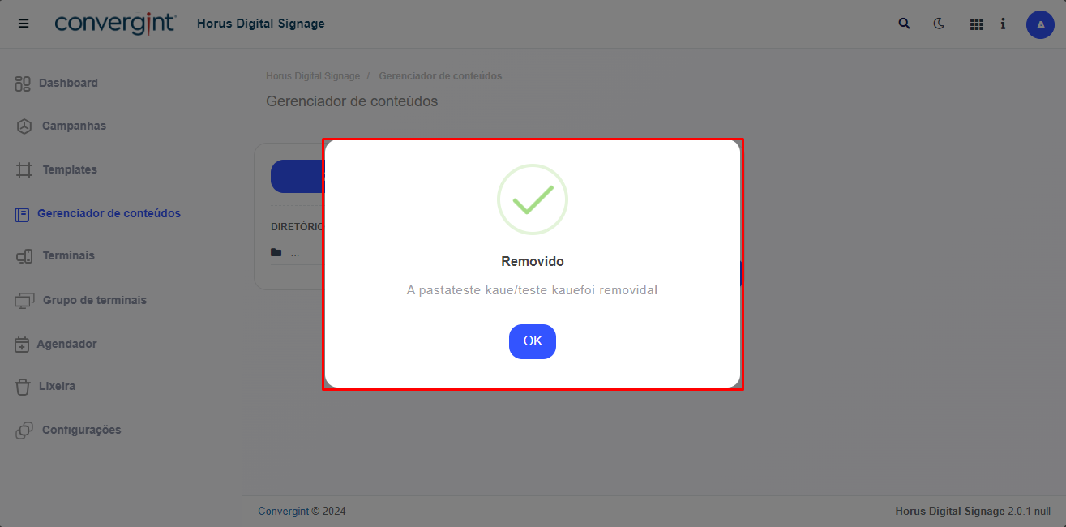Image resolution: width=1066 pixels, height=527 pixels.
Task: Open Grupo de terminais icon
Action: pos(25,301)
